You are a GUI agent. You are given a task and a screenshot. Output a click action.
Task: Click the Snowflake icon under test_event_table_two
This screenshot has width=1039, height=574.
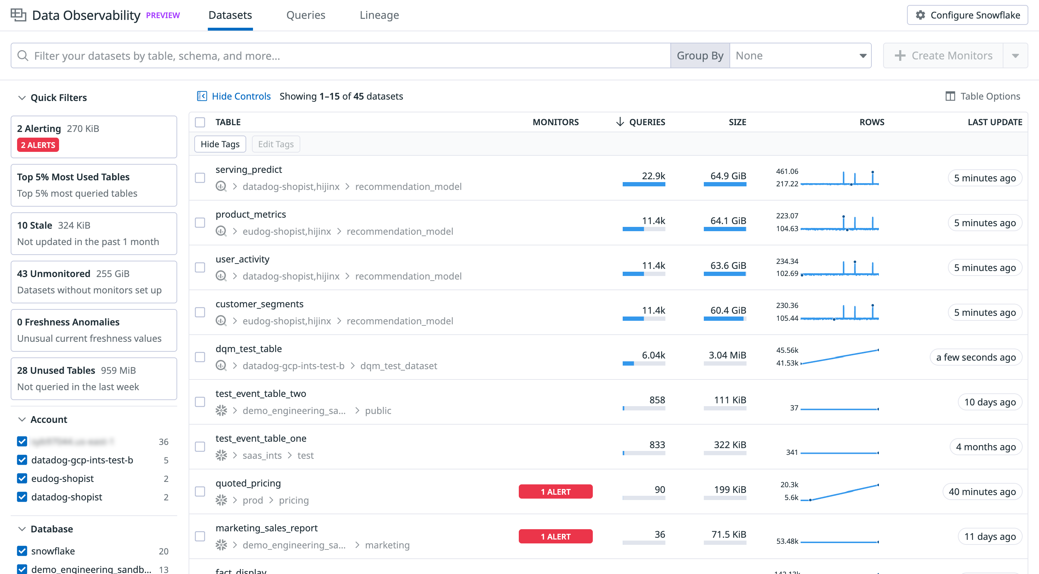pyautogui.click(x=221, y=410)
